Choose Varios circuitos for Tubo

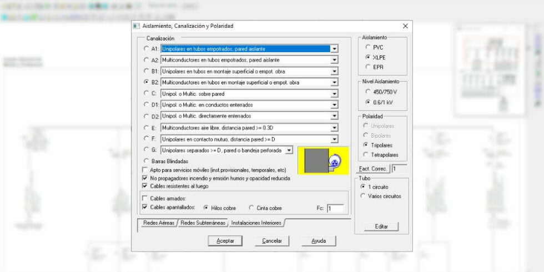(x=364, y=196)
